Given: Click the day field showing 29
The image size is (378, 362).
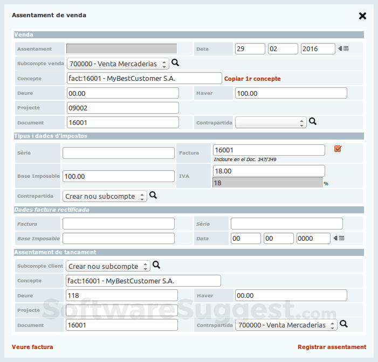Looking at the screenshot, I should point(250,48).
